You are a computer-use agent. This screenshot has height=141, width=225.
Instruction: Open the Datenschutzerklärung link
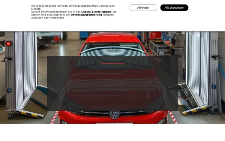[86, 15]
